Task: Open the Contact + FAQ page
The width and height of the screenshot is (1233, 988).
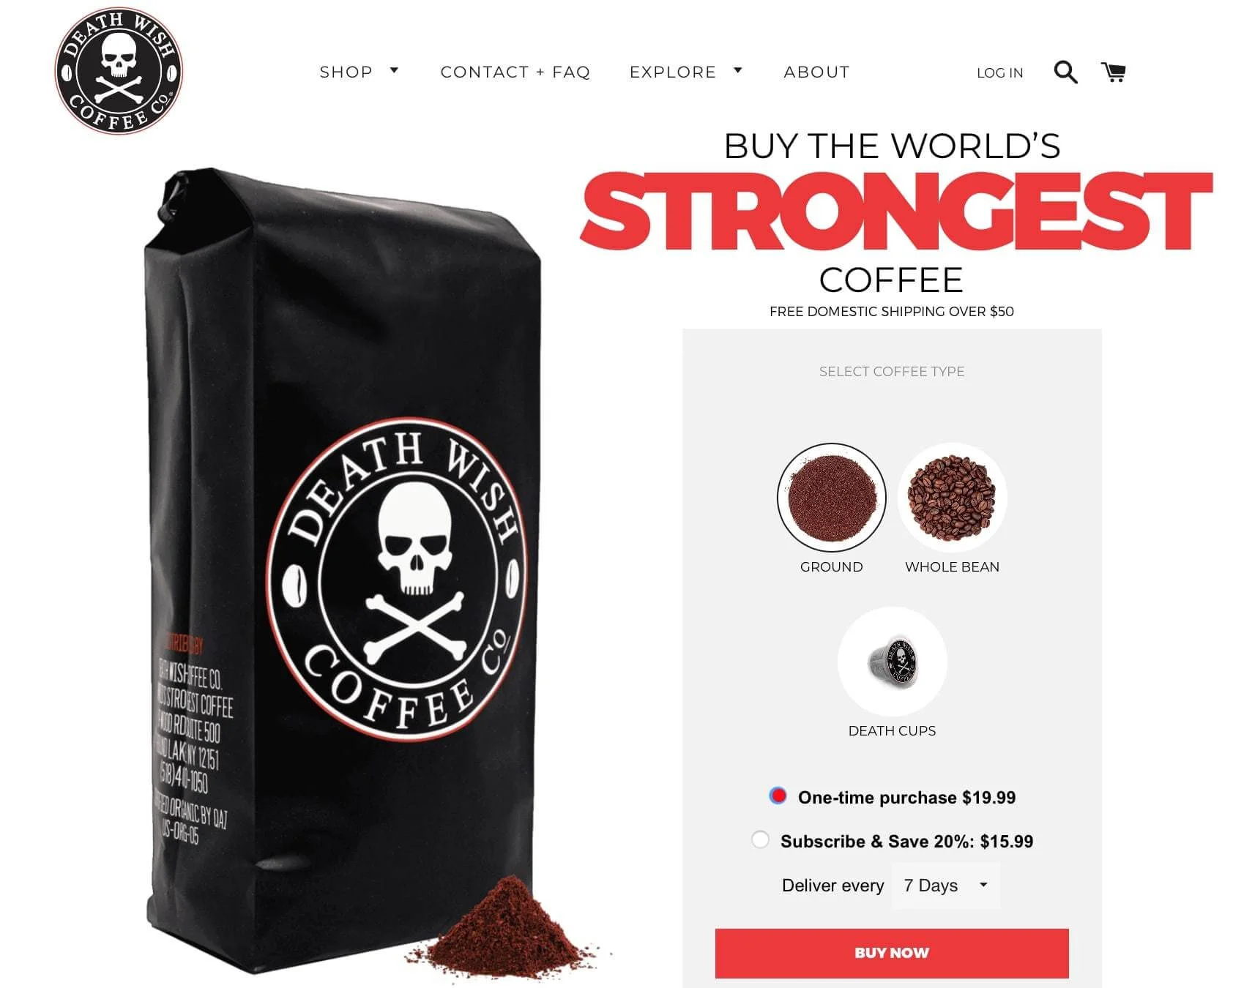Action: tap(515, 72)
